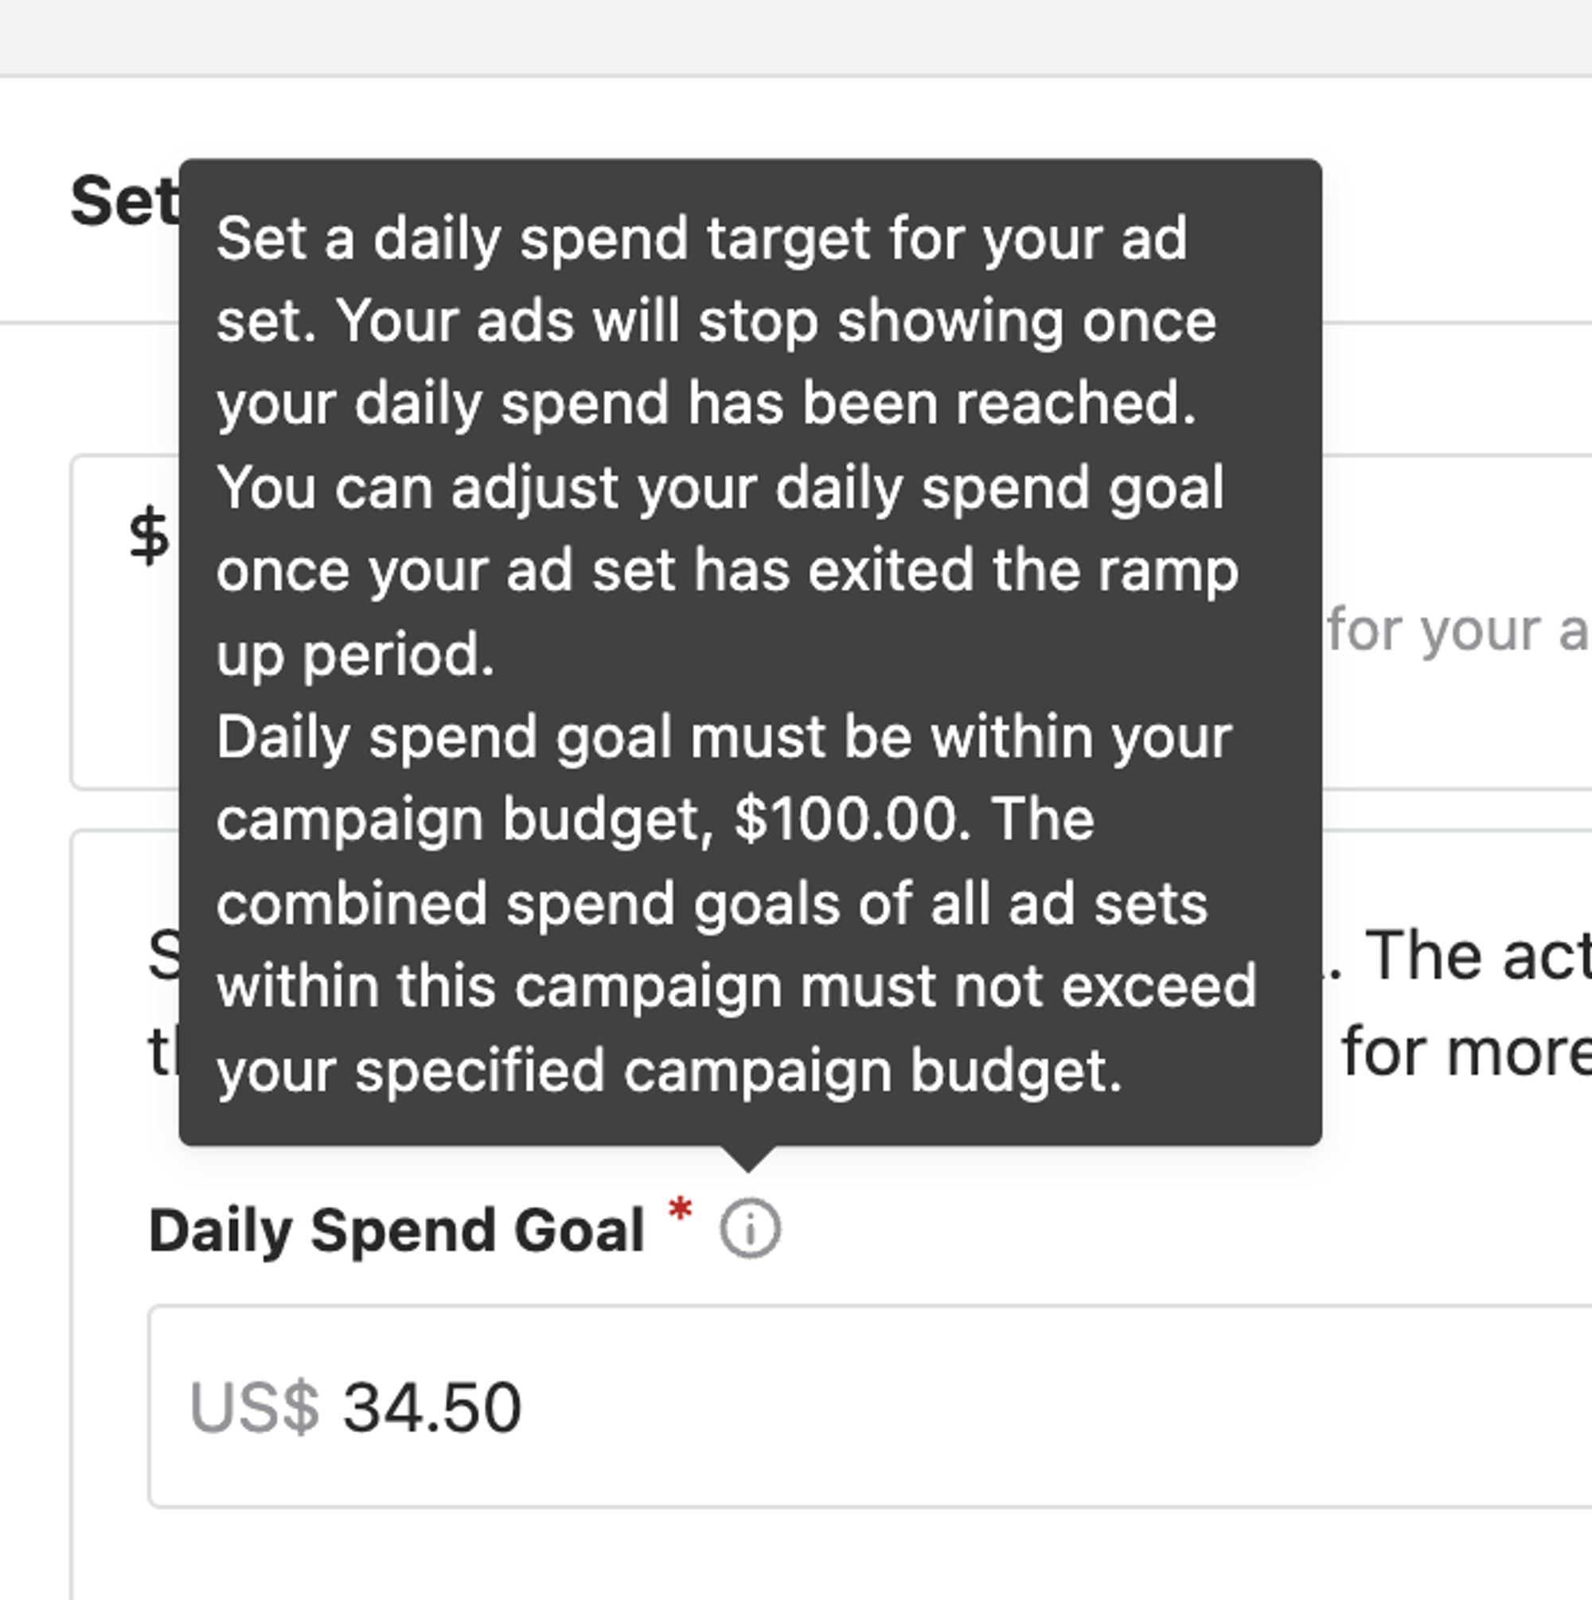1592x1600 pixels.
Task: Click the gray bar at the top
Action: coord(795,37)
